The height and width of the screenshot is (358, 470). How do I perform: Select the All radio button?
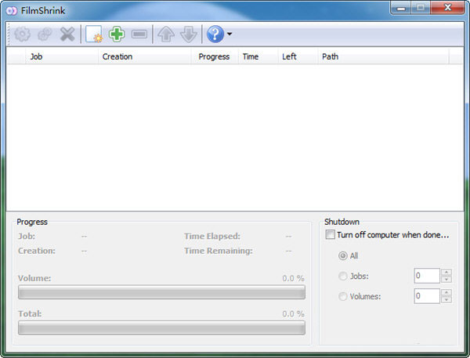click(x=343, y=255)
